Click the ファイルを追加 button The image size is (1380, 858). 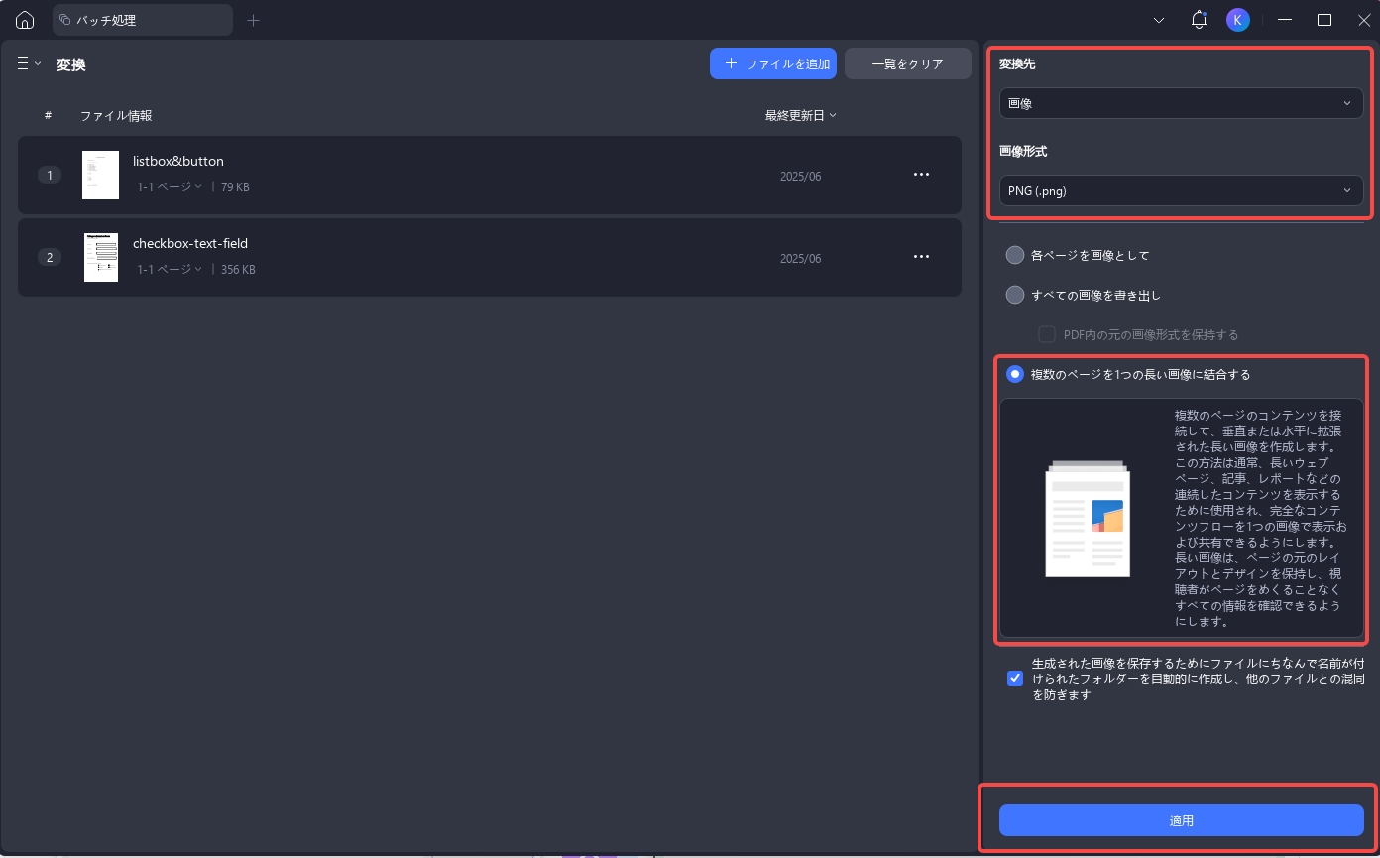click(773, 63)
